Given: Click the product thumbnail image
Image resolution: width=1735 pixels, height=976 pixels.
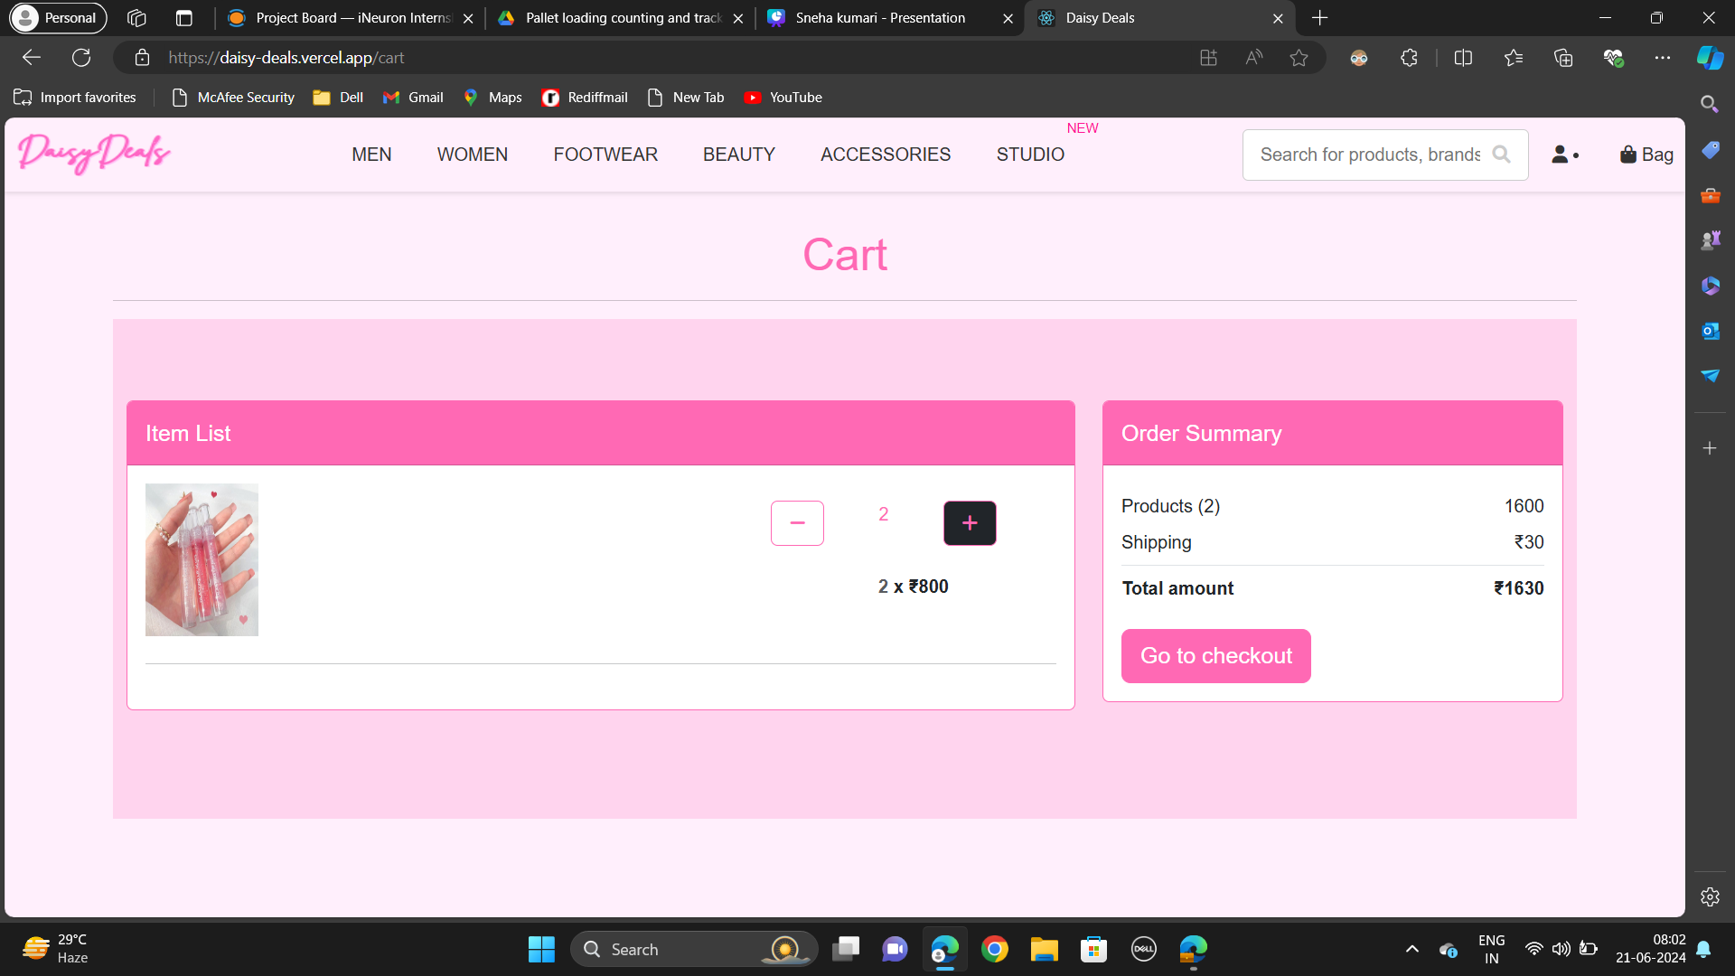Looking at the screenshot, I should coord(202,559).
